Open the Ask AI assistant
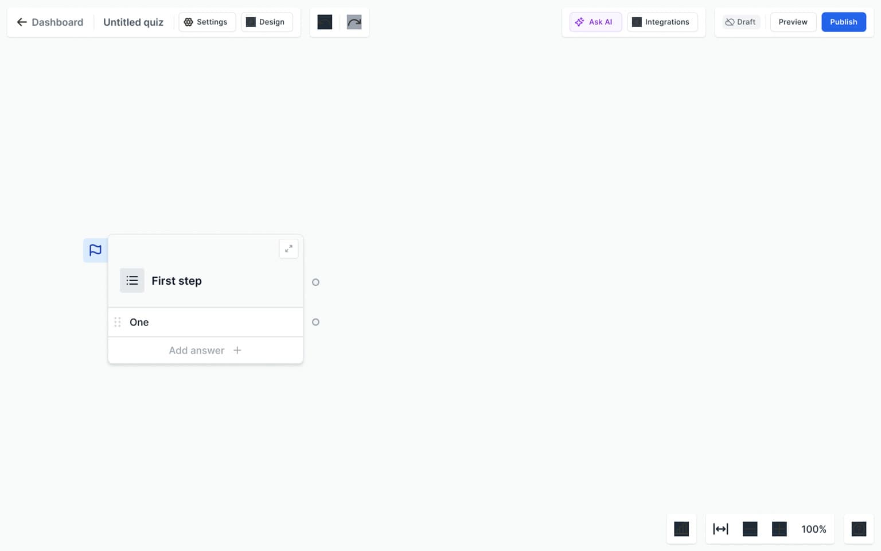 click(595, 22)
